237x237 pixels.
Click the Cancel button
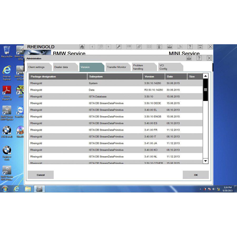point(41,175)
